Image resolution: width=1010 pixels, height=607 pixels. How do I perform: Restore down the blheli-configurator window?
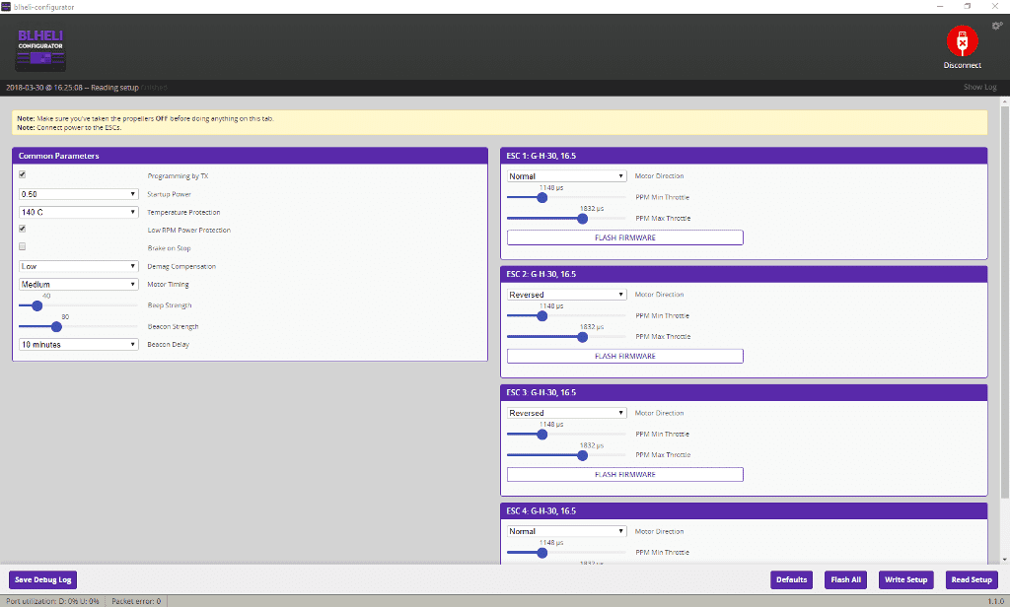pyautogui.click(x=968, y=7)
